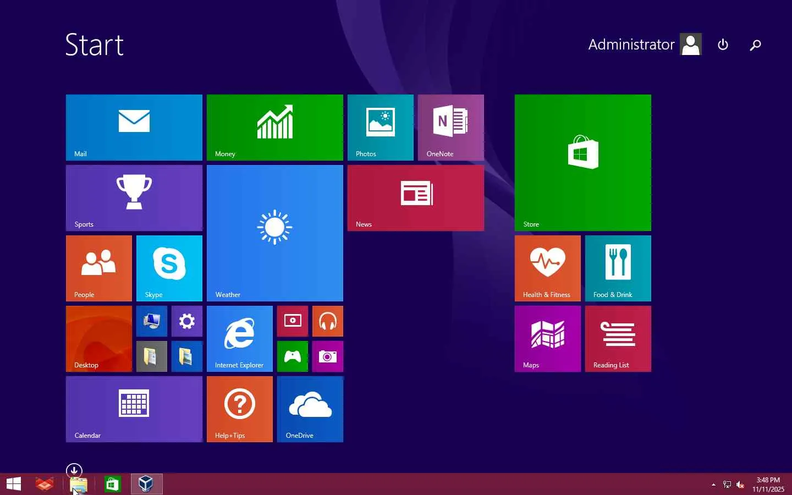Open the Games controller tile

[293, 356]
